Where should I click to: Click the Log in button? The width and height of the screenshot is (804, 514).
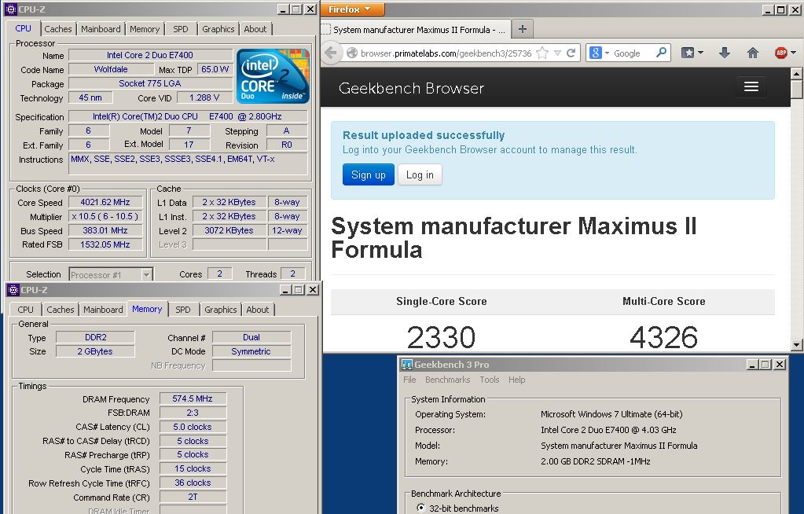coord(420,174)
